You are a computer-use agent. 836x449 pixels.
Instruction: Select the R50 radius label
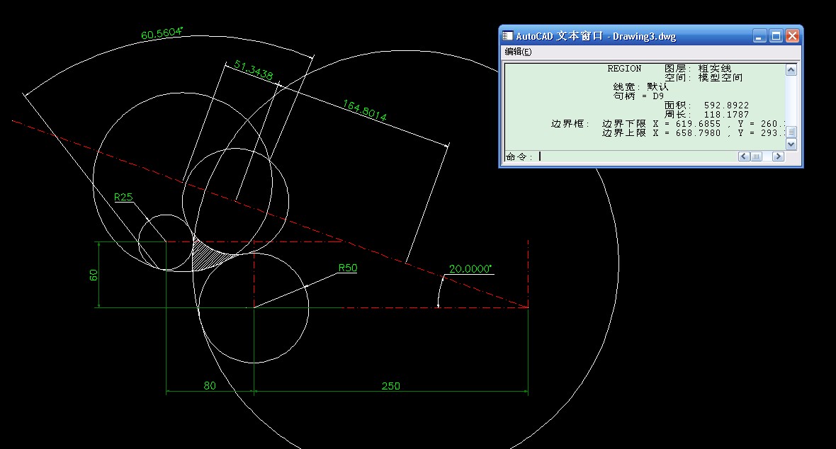[348, 268]
